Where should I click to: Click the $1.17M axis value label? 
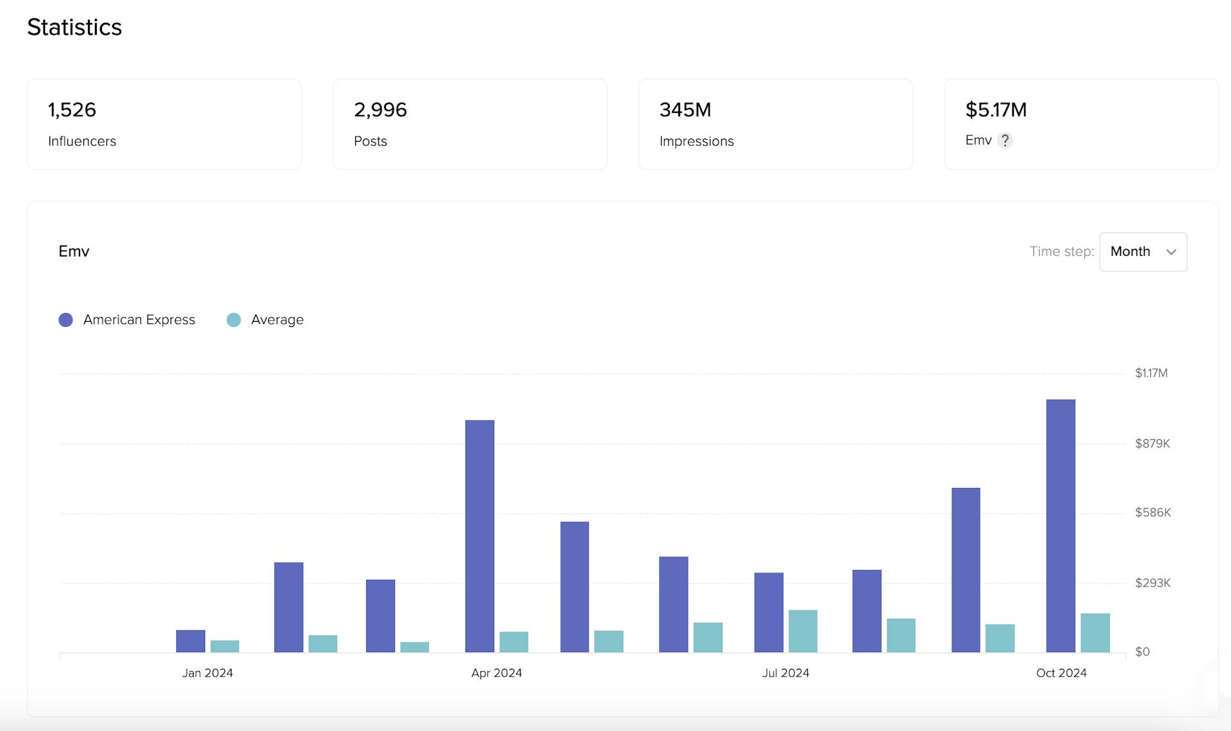coord(1150,373)
